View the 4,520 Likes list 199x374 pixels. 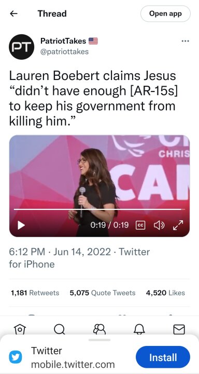click(x=165, y=293)
